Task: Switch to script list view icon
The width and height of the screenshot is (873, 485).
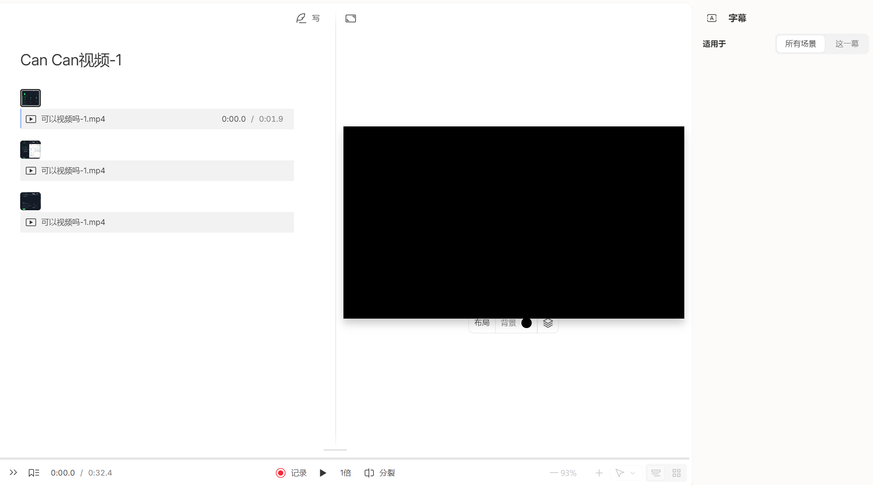Action: pyautogui.click(x=656, y=473)
